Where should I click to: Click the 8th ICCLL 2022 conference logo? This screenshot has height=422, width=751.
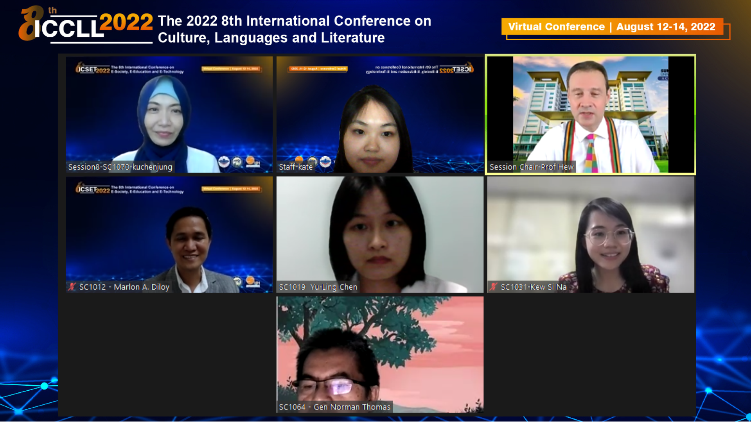click(86, 24)
